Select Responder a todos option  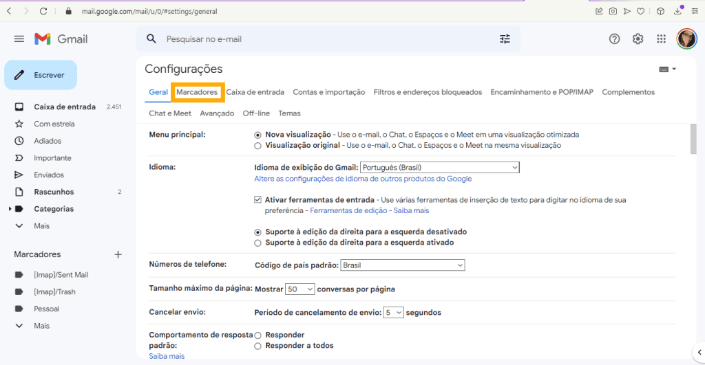coord(257,346)
